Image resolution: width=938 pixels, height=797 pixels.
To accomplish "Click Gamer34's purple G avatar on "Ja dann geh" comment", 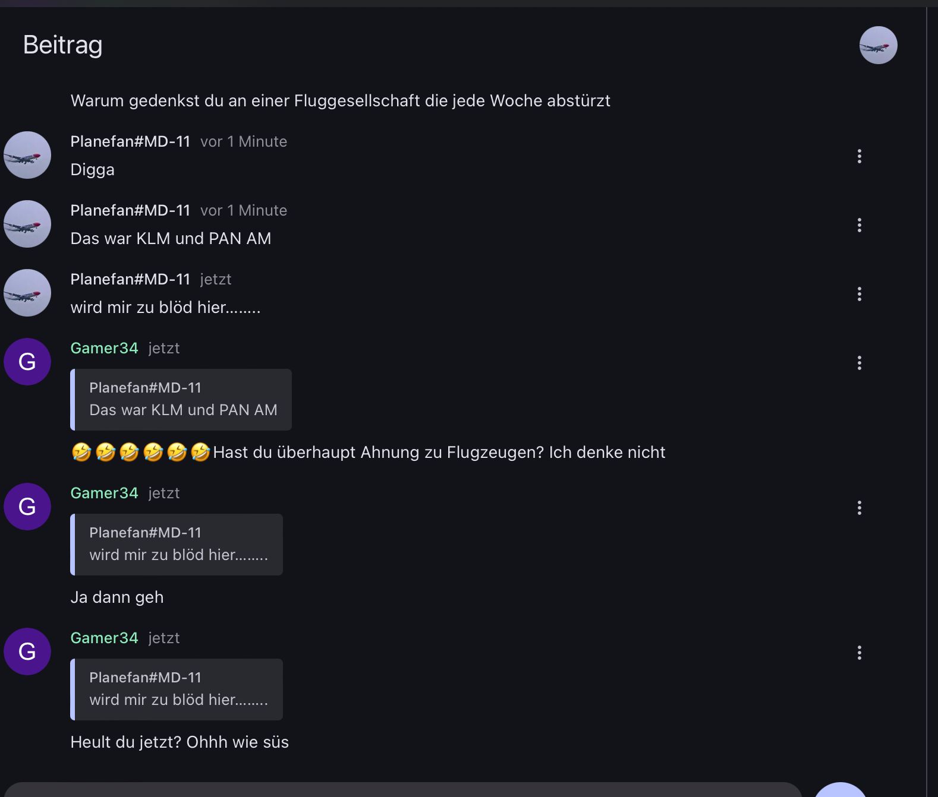I will pyautogui.click(x=27, y=507).
